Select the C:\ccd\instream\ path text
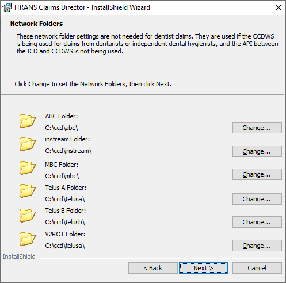The image size is (286, 283). coord(68,151)
